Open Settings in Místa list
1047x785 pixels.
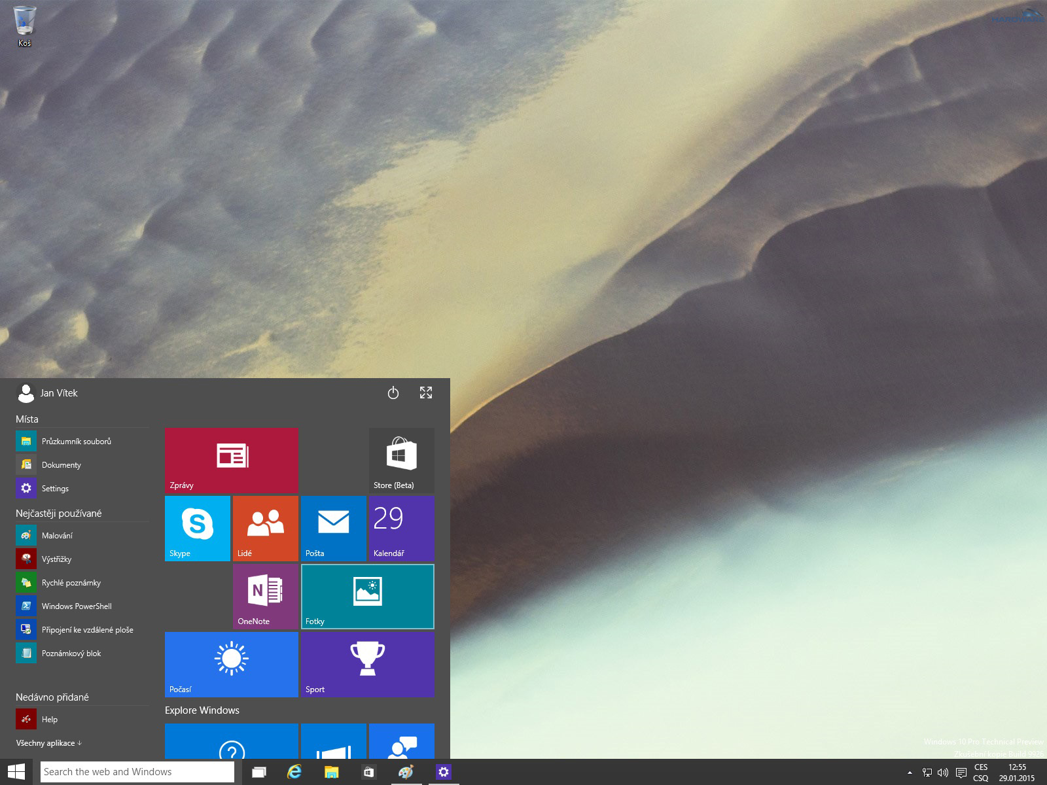click(55, 489)
